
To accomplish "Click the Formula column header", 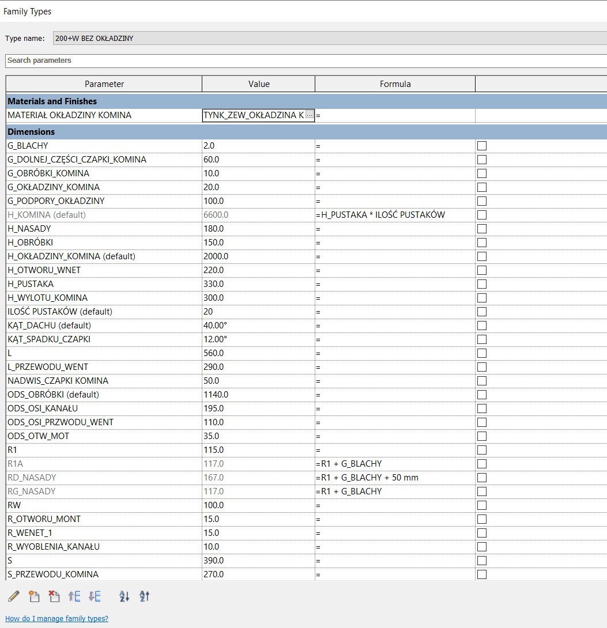I will 395,84.
